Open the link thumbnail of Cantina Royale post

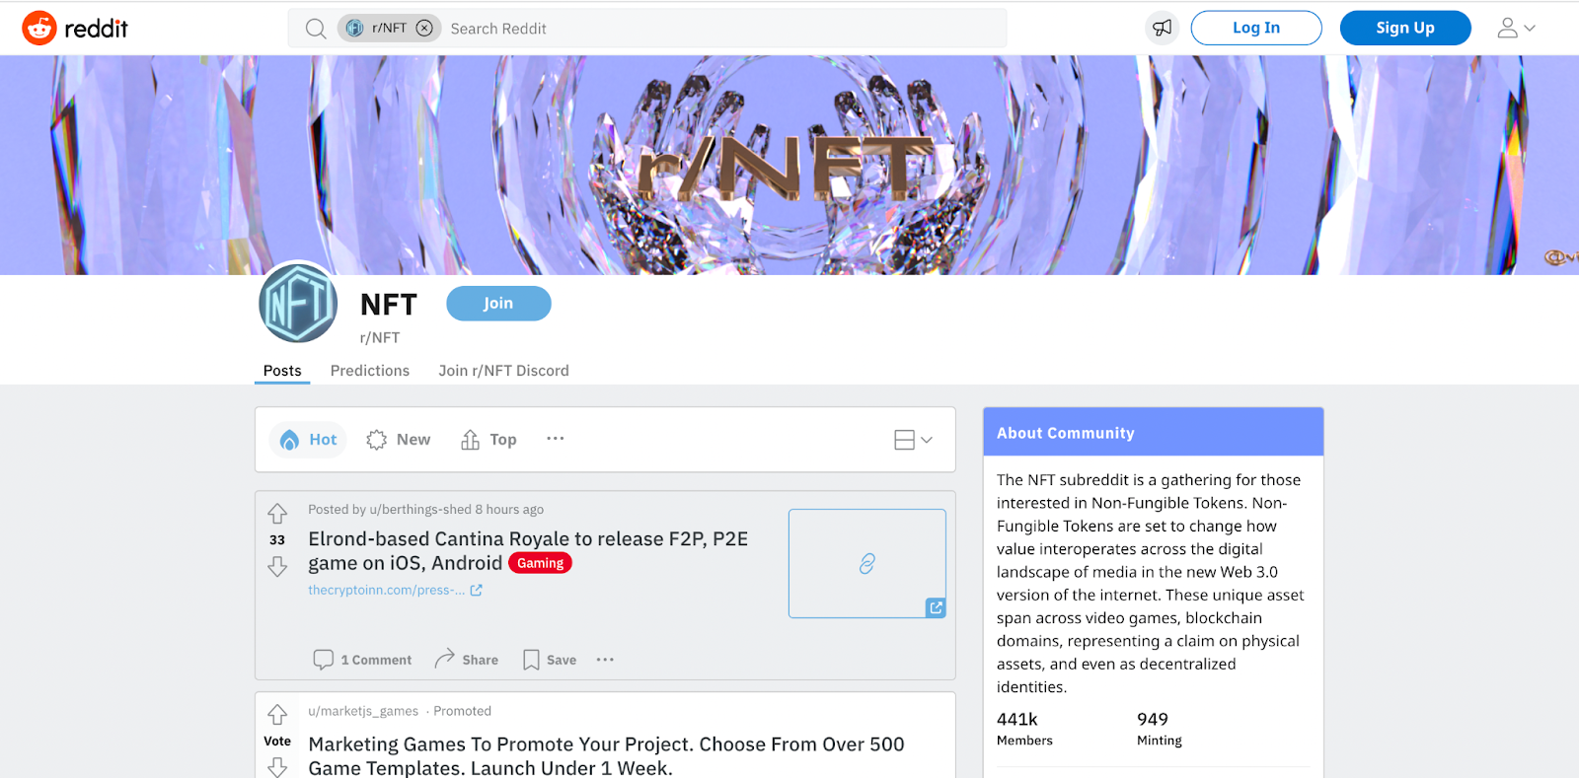point(867,564)
